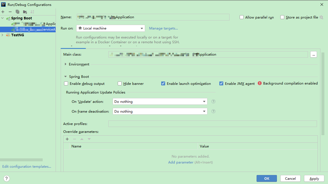328x184 pixels.
Task: Click the horizontal scrollbar under configuration tree
Action: pos(21,160)
